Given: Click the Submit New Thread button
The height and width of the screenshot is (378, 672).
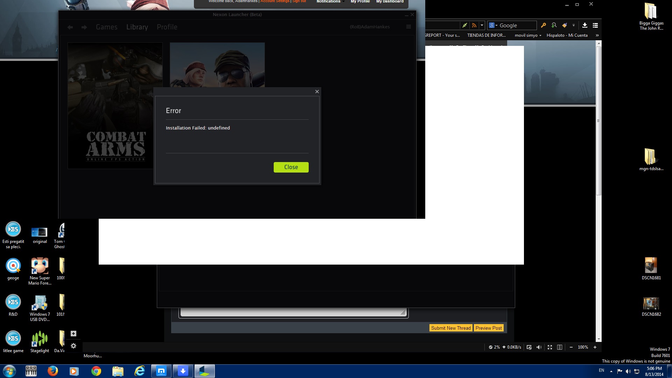Looking at the screenshot, I should (x=451, y=328).
